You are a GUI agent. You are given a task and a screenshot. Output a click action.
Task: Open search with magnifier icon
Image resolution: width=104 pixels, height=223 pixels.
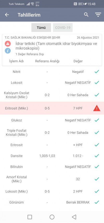(86, 15)
